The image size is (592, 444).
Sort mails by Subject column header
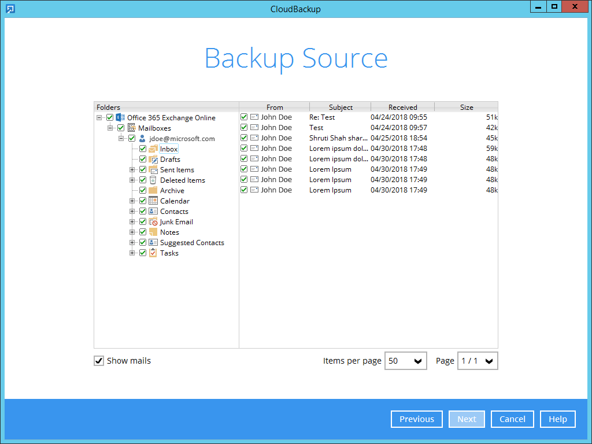pyautogui.click(x=341, y=107)
